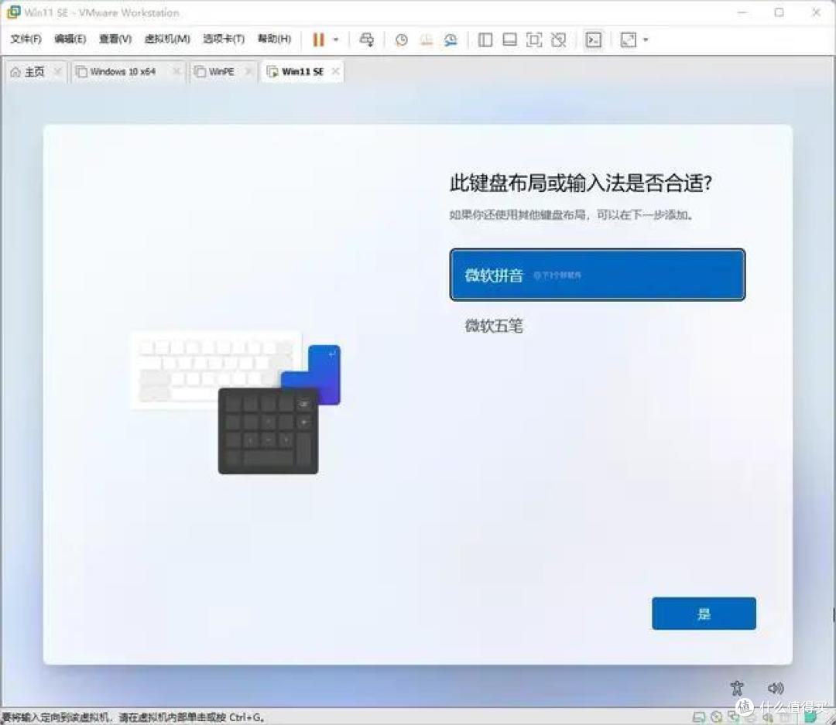The image size is (836, 725).
Task: Close the 主页 tab
Action: click(x=57, y=71)
